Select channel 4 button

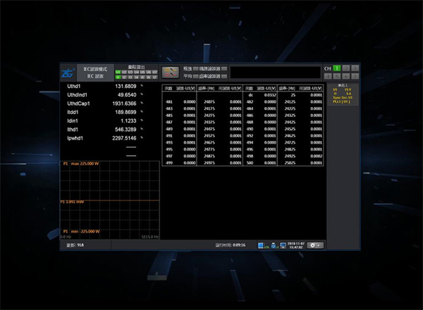pos(329,75)
